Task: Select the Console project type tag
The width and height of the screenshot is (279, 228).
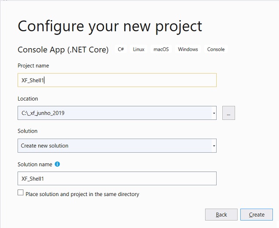Action: [216, 49]
